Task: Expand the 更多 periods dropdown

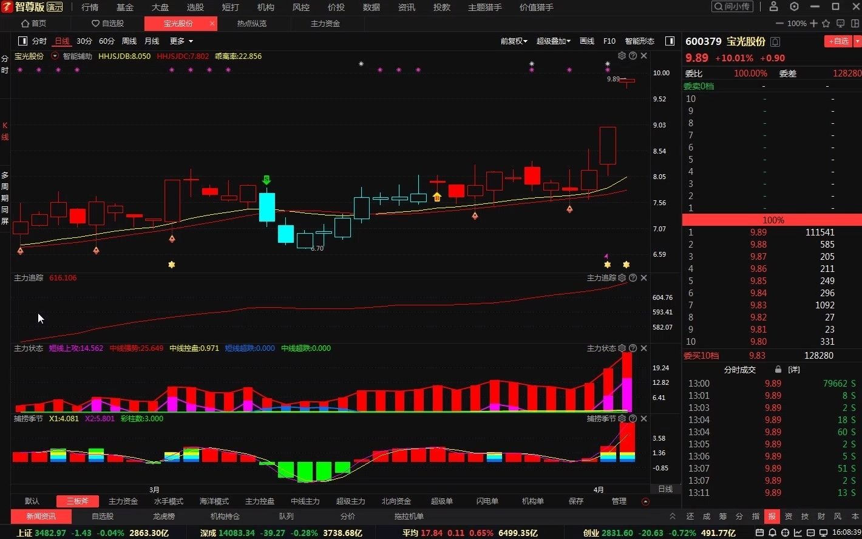Action: [182, 41]
